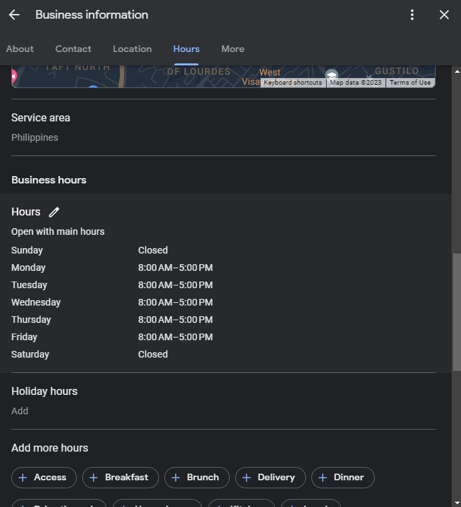
Task: Add Delivery hours
Action: [270, 478]
